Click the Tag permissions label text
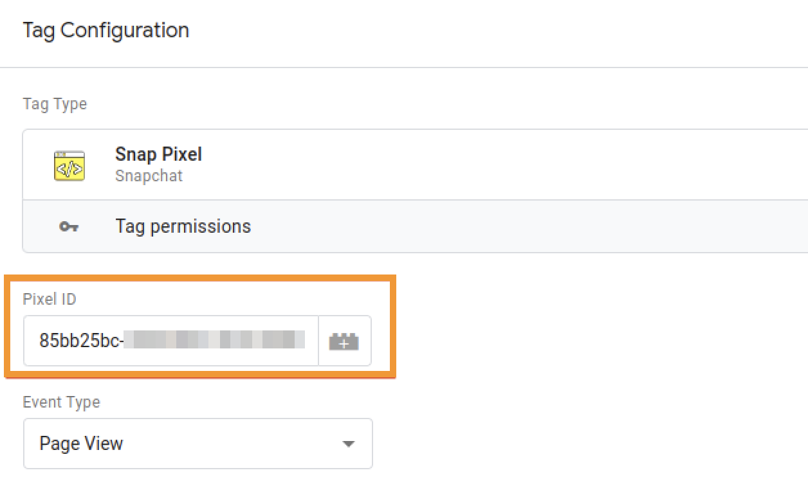Screen dimensions: 808x477 click(183, 226)
